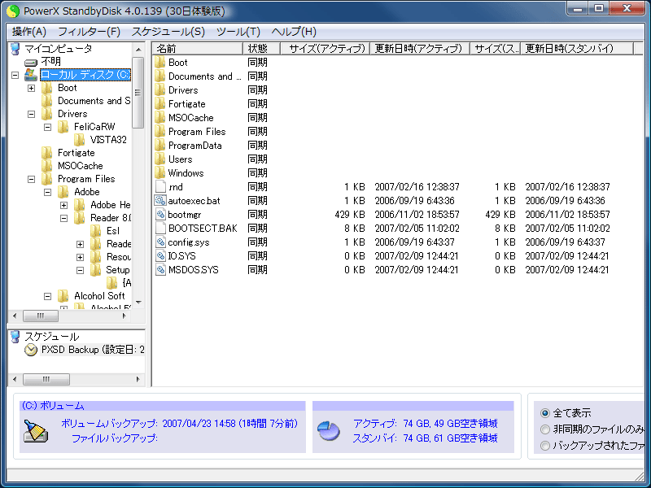Click the PXSD Backup clock icon

pyautogui.click(x=31, y=350)
